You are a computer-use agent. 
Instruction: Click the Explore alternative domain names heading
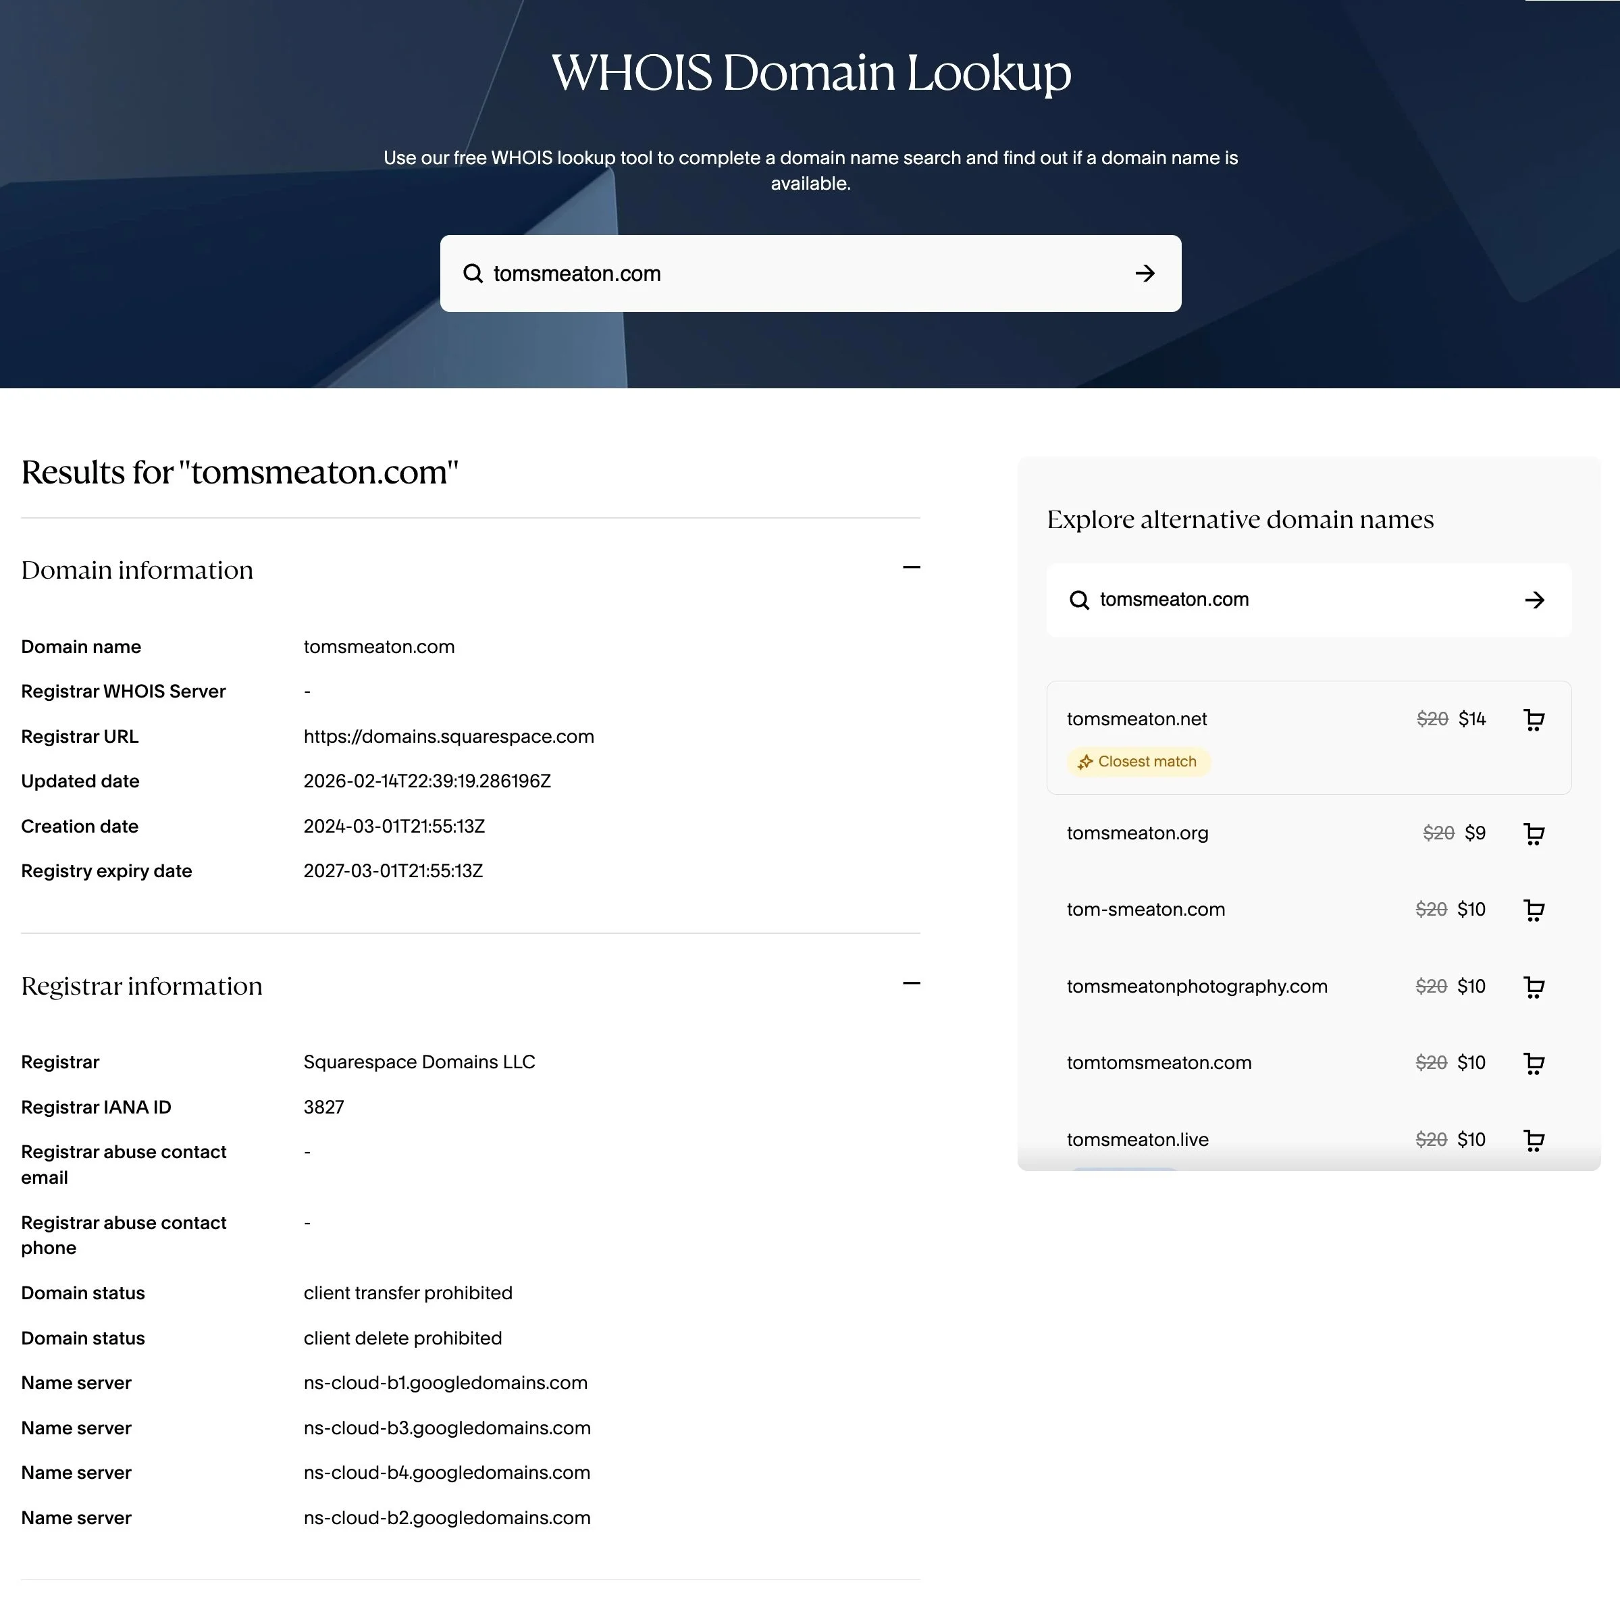1240,519
